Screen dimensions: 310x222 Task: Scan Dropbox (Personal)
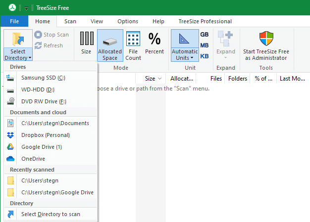pos(51,135)
